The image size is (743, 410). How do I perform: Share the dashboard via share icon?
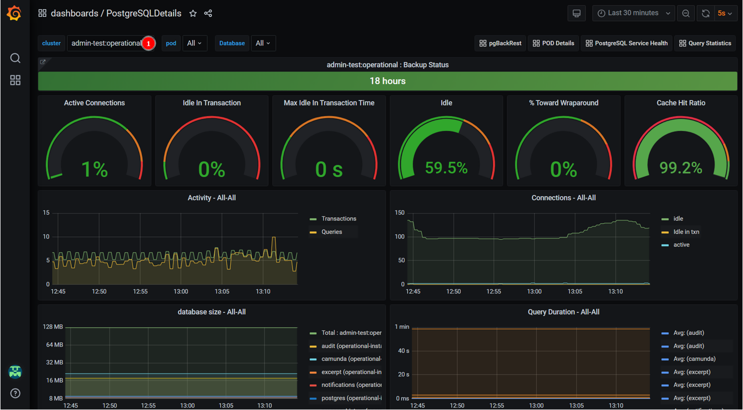click(208, 13)
